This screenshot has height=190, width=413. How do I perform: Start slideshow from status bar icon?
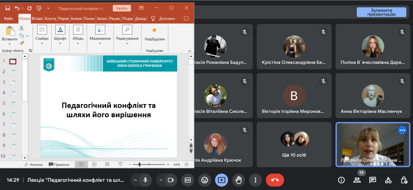pyautogui.click(x=120, y=165)
